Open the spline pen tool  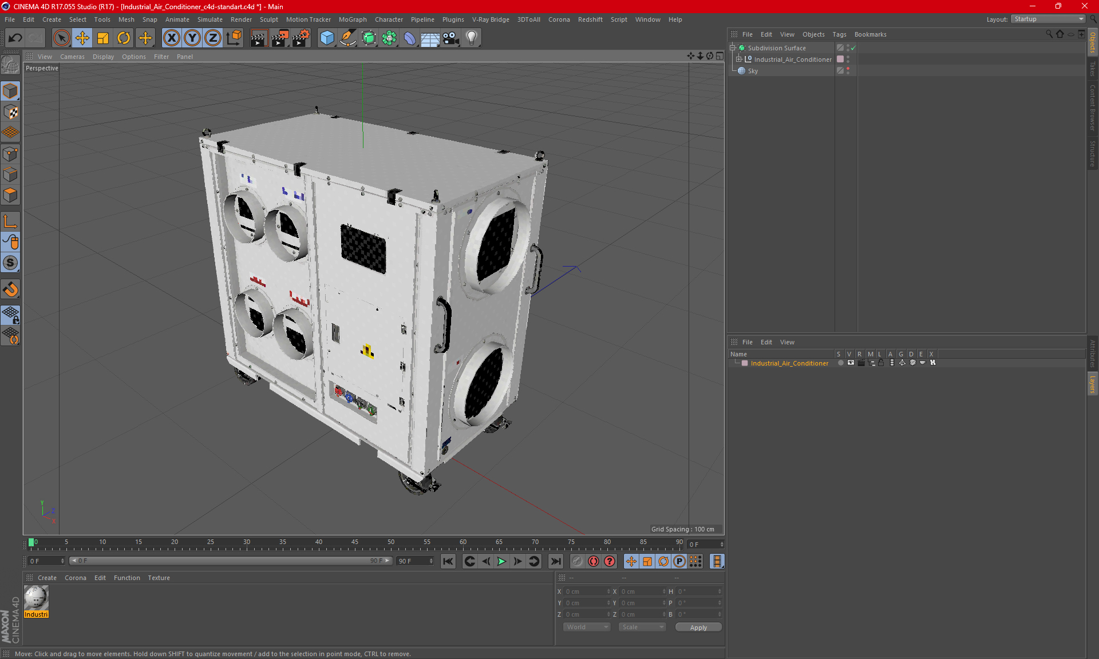(x=348, y=38)
